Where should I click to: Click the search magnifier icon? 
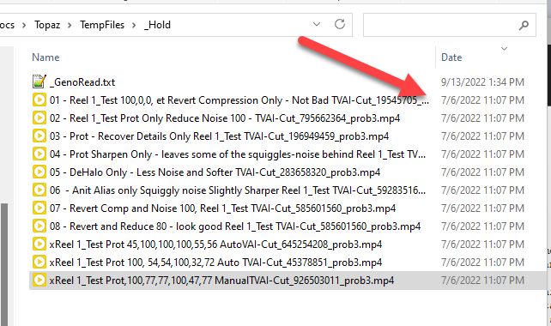click(524, 25)
